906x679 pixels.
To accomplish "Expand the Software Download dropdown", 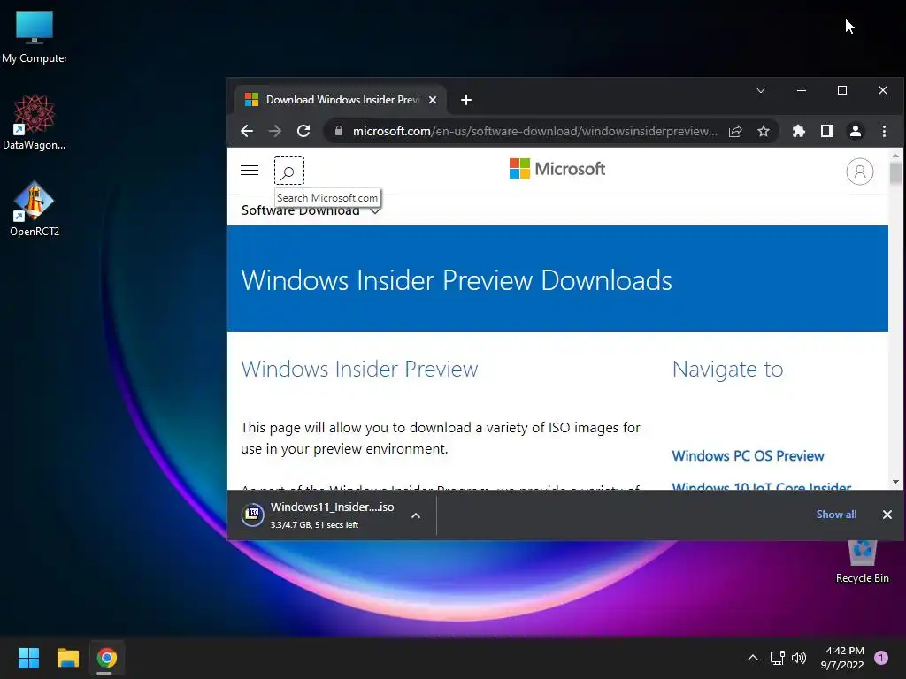I will [311, 210].
